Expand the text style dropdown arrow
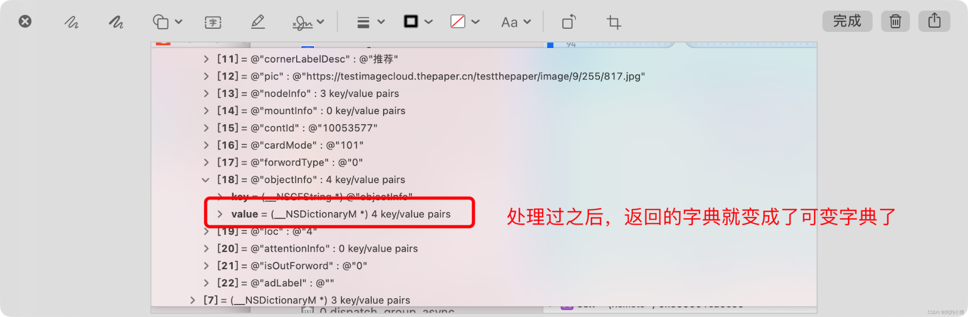Viewport: 968px width, 317px height. point(527,22)
